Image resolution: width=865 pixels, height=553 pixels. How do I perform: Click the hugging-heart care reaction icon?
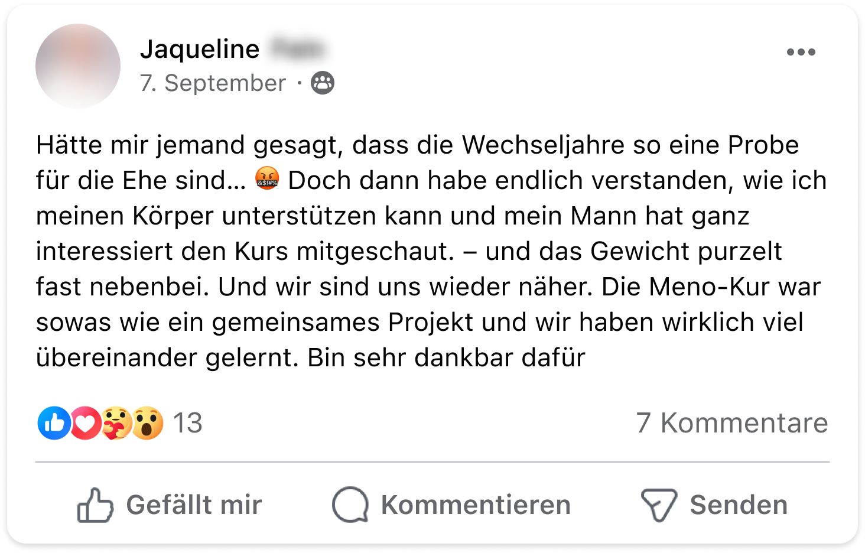pyautogui.click(x=116, y=423)
